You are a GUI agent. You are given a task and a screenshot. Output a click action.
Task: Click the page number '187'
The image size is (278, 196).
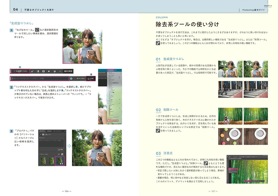(x=213, y=191)
